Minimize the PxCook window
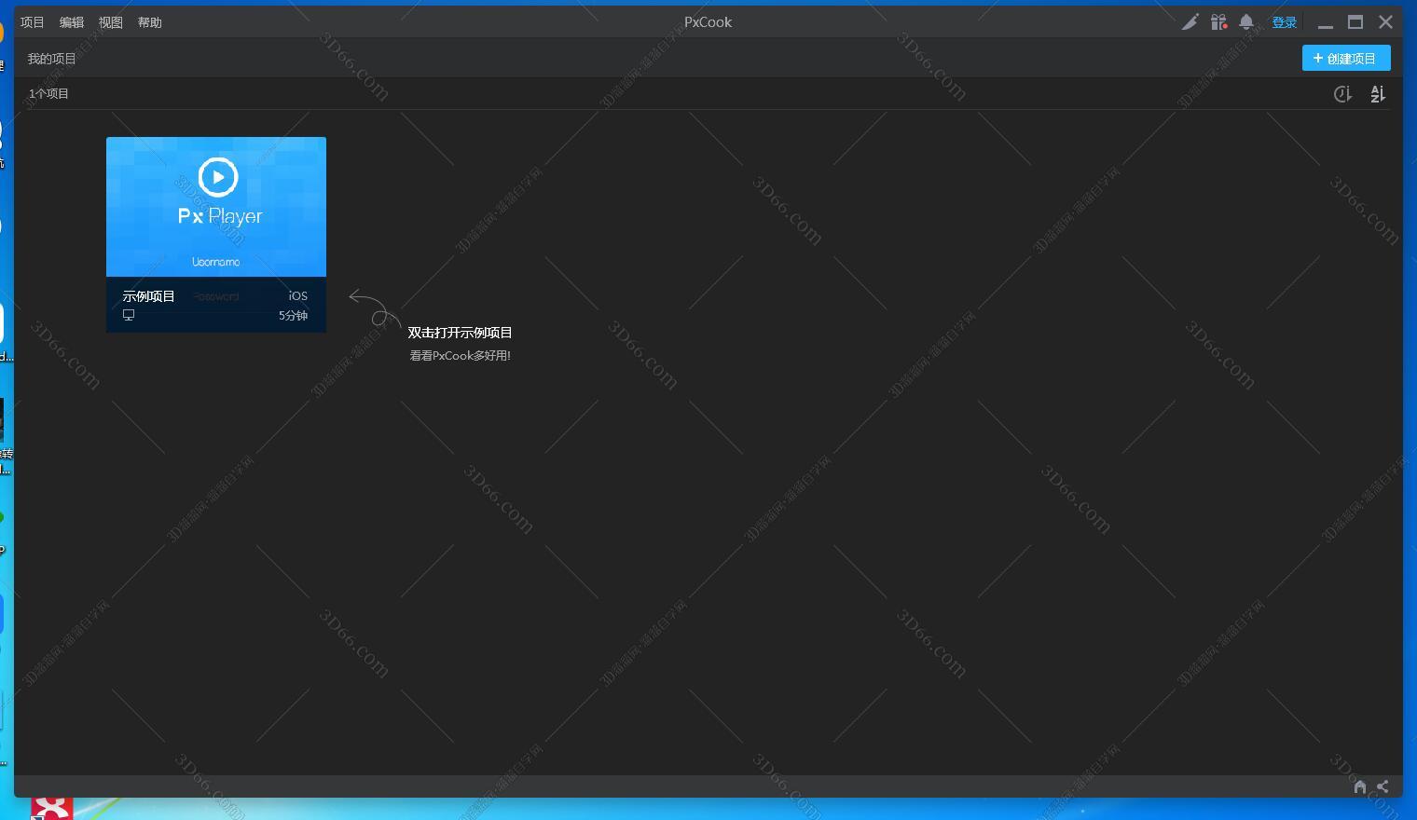This screenshot has width=1417, height=820. 1325,23
